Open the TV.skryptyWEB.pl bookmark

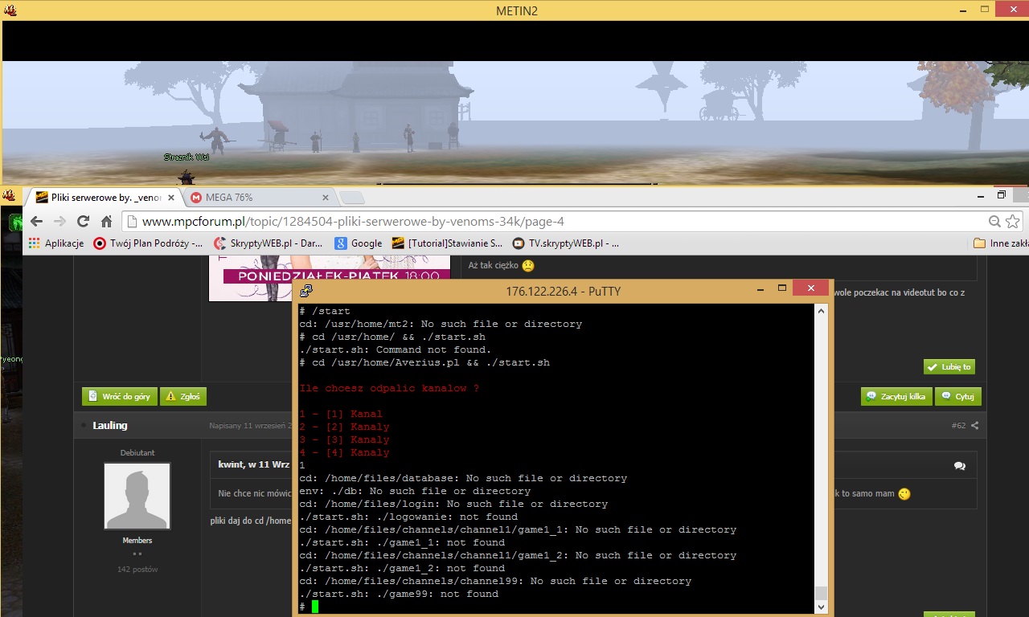tap(566, 243)
